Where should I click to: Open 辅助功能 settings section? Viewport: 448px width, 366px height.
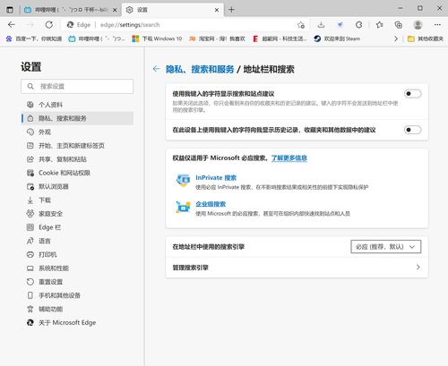click(77, 309)
